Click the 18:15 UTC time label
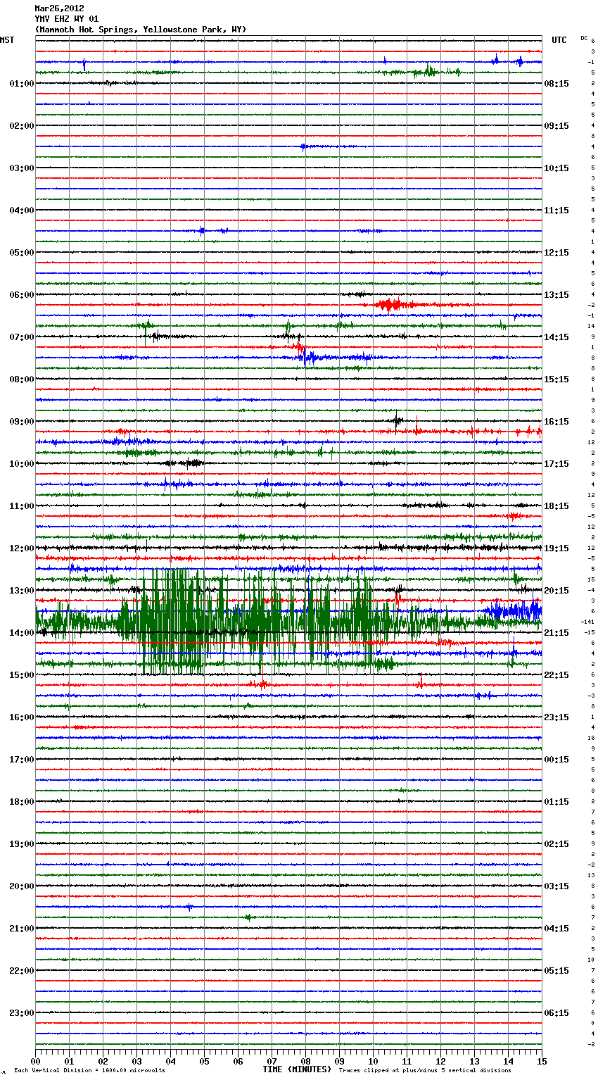 [x=556, y=506]
